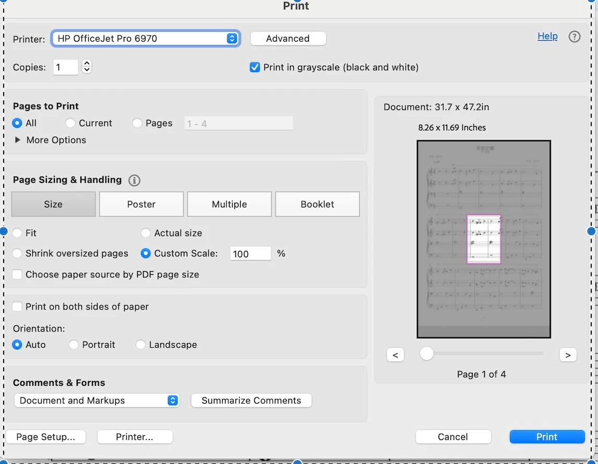
Task: Switch to the Multiple tab
Action: click(230, 204)
